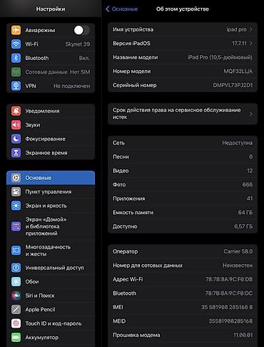Open VPN settings label

coord(31,86)
